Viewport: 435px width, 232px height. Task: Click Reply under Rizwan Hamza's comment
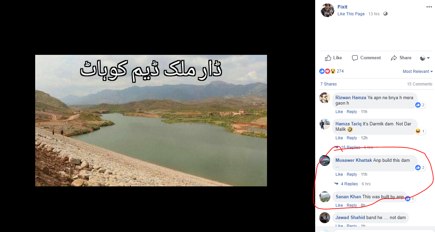pyautogui.click(x=352, y=112)
